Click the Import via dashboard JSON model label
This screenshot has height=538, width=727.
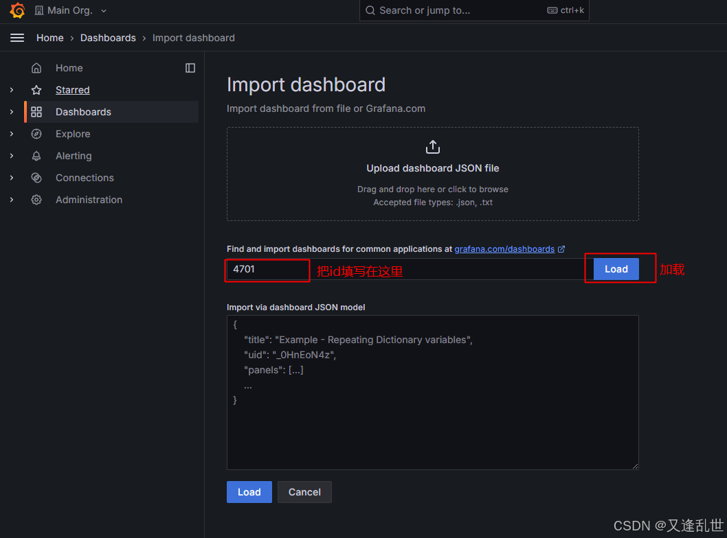(295, 307)
